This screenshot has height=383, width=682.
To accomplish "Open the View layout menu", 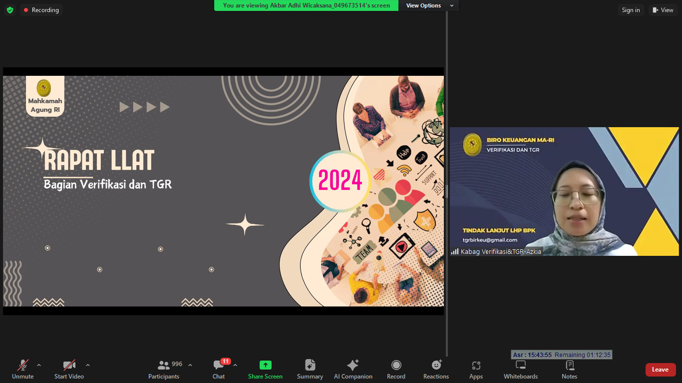I will pos(663,10).
